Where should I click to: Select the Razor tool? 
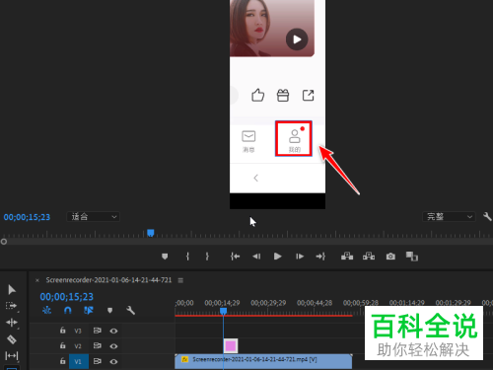[x=12, y=339]
